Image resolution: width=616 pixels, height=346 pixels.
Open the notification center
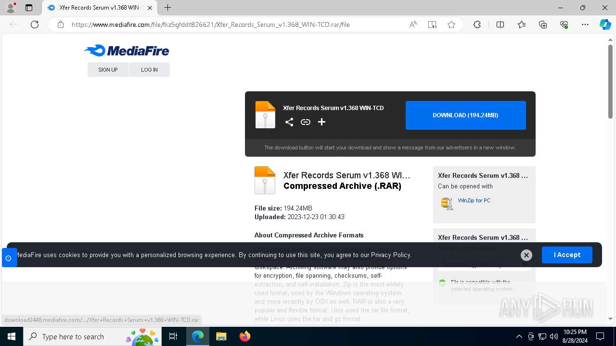600,336
